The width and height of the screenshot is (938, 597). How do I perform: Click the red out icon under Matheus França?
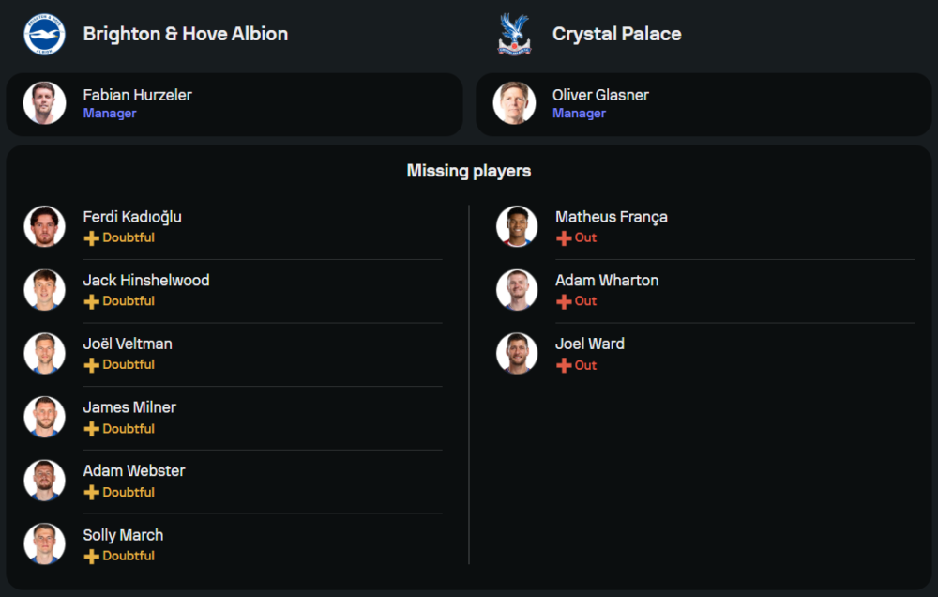click(564, 238)
